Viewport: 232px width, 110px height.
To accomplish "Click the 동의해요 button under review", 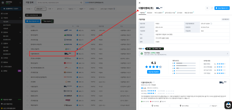I will [155, 106].
